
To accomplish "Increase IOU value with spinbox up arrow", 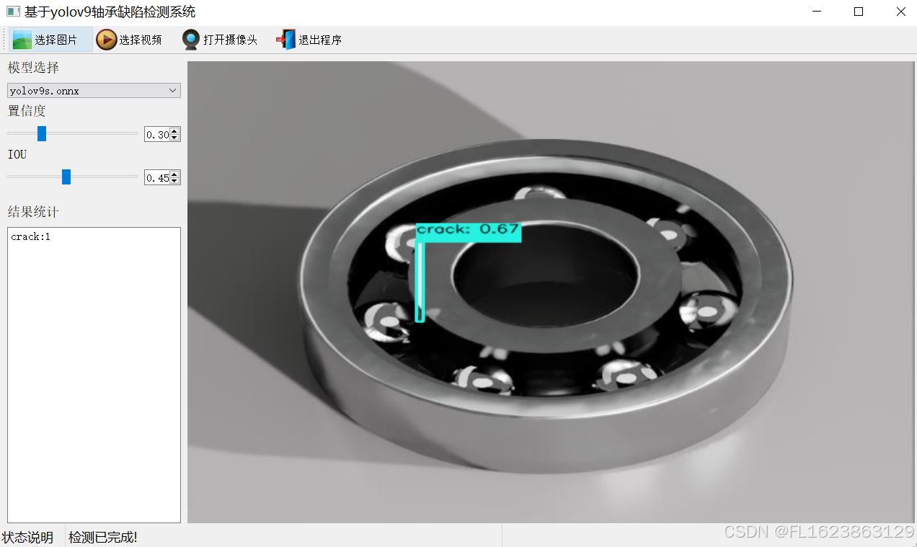I will (x=174, y=174).
